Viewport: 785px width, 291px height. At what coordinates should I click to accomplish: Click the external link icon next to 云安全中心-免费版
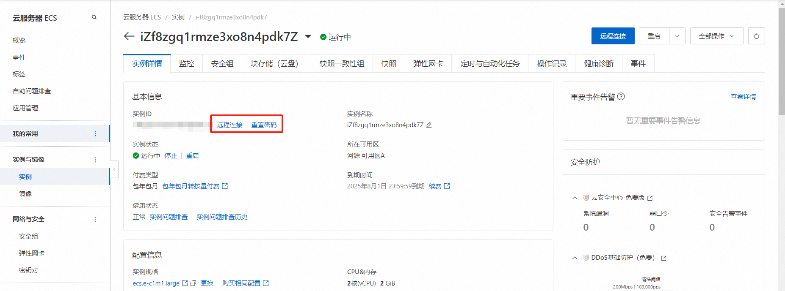pos(650,198)
